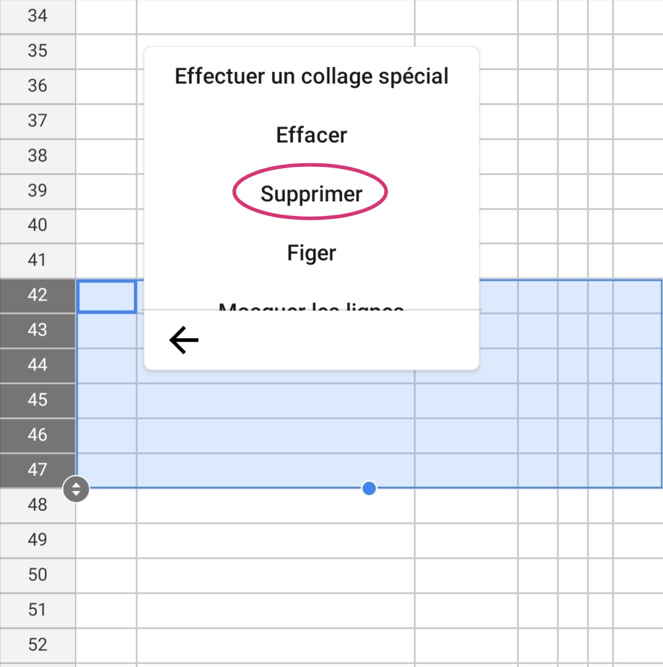Select Effectuer un collage spécial option
The height and width of the screenshot is (667, 663).
(311, 76)
